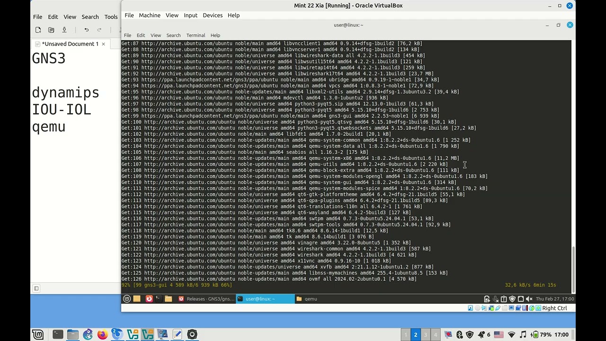
Task: Click US flag keyboard layout indicator
Action: (499, 335)
